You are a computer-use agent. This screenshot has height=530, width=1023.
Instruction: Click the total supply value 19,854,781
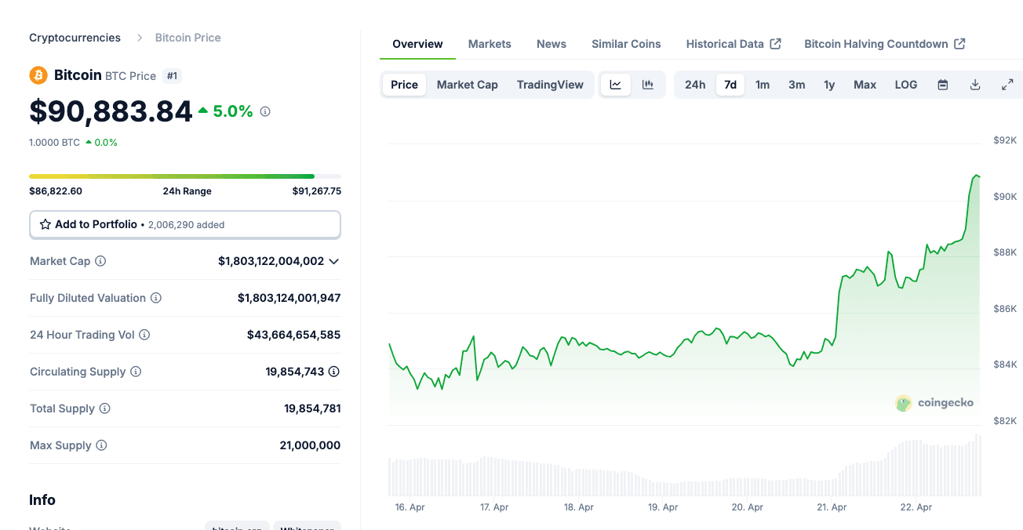312,408
